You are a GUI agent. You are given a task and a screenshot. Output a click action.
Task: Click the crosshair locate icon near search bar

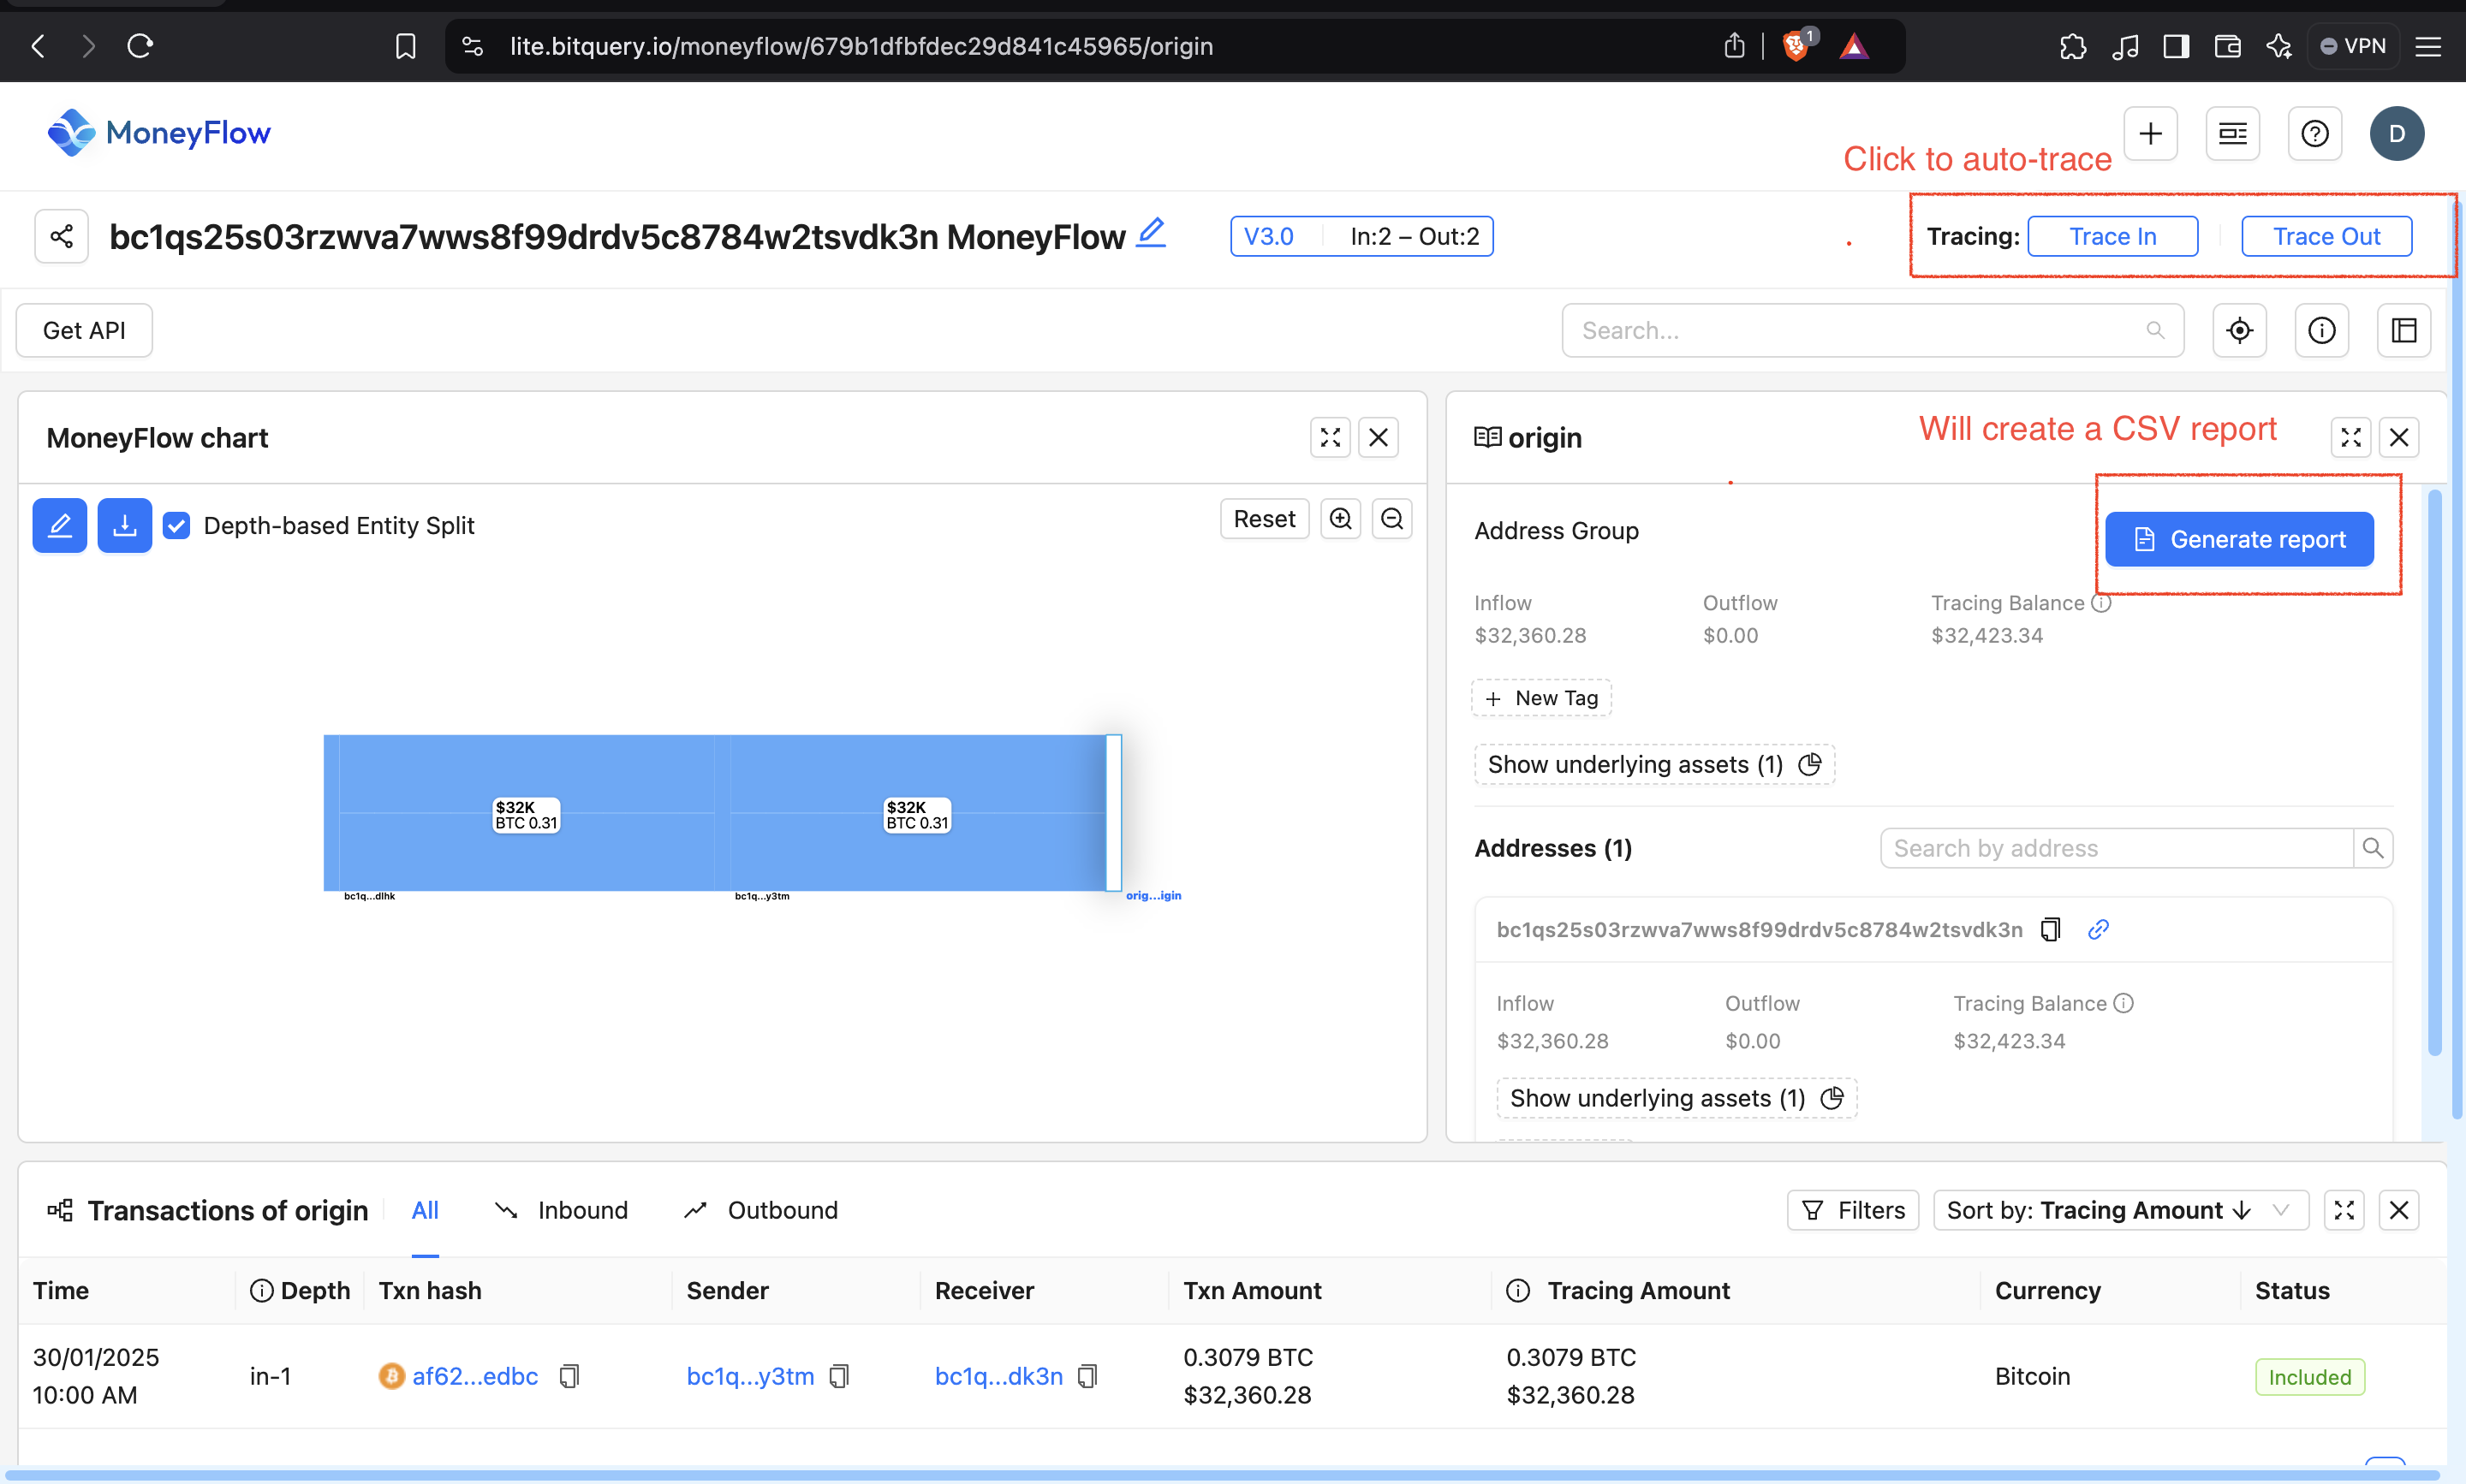pos(2239,330)
